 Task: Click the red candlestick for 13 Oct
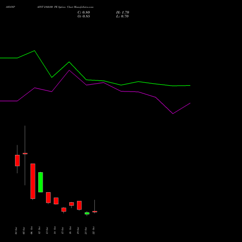click(48, 197)
